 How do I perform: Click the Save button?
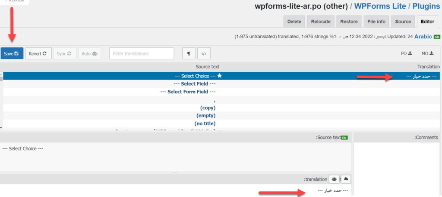[x=12, y=53]
